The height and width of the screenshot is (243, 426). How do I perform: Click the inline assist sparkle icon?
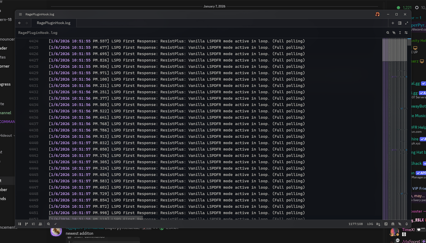point(394,33)
